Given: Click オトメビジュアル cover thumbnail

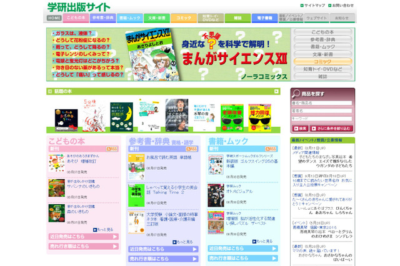Looking at the screenshot, I should (x=216, y=195).
